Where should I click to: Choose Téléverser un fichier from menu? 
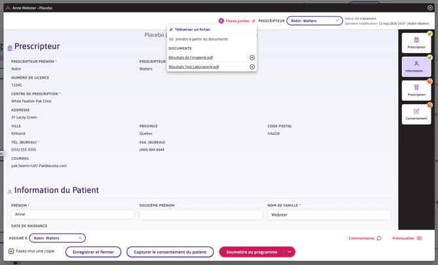192,29
